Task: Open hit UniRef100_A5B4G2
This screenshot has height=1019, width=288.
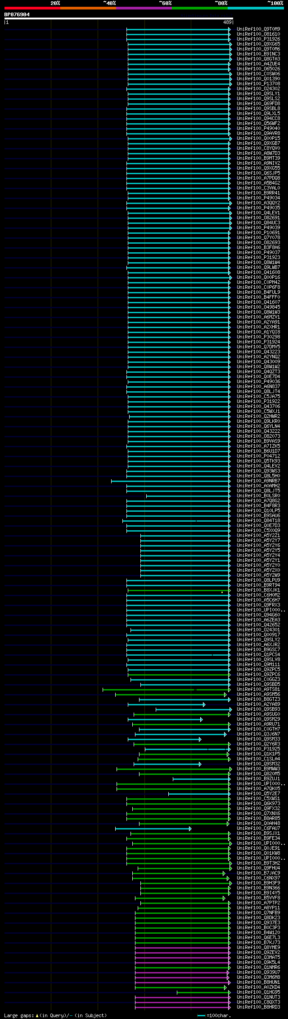Action: (258, 183)
